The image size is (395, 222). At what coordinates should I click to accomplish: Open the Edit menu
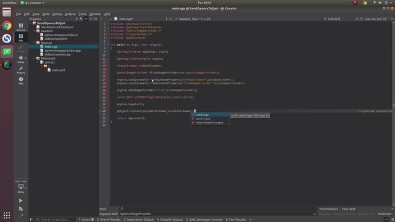tap(27, 14)
